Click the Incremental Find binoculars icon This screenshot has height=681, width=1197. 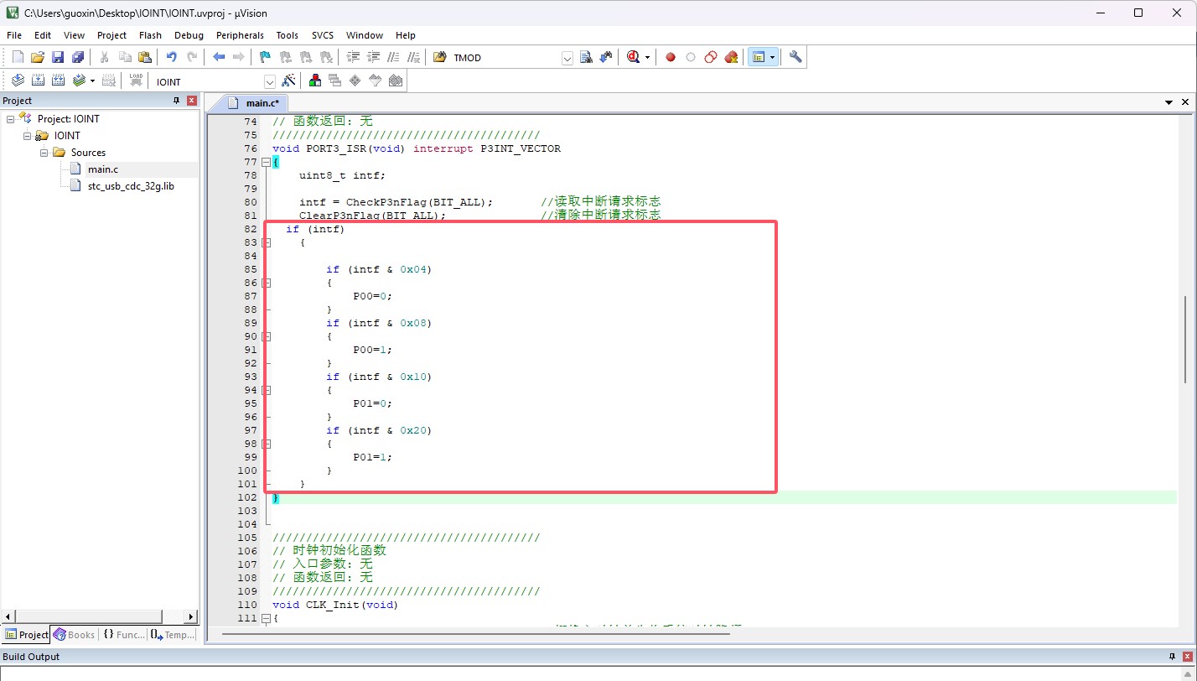(605, 57)
